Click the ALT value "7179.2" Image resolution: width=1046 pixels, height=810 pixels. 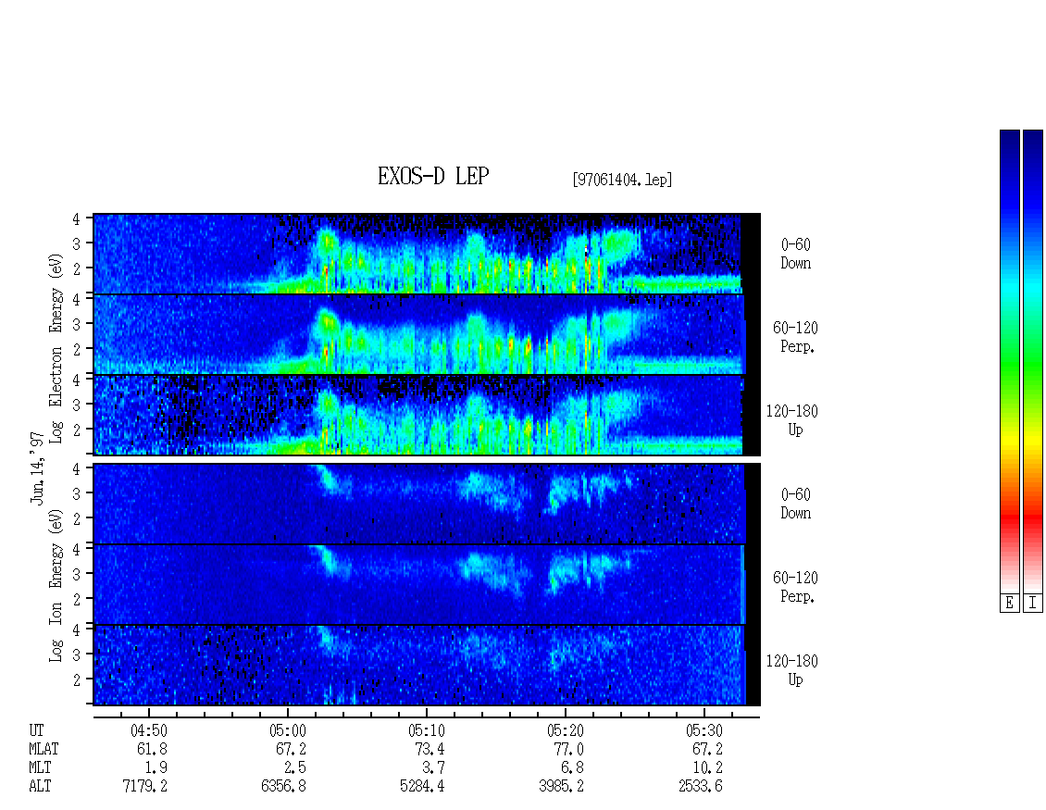[144, 787]
